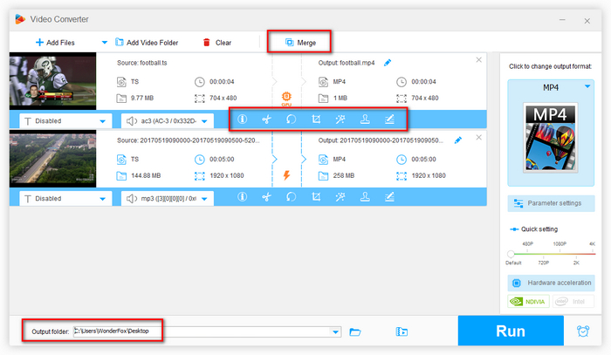The height and width of the screenshot is (355, 611).
Task: Add watermark to 20170519090000 video
Action: click(365, 197)
